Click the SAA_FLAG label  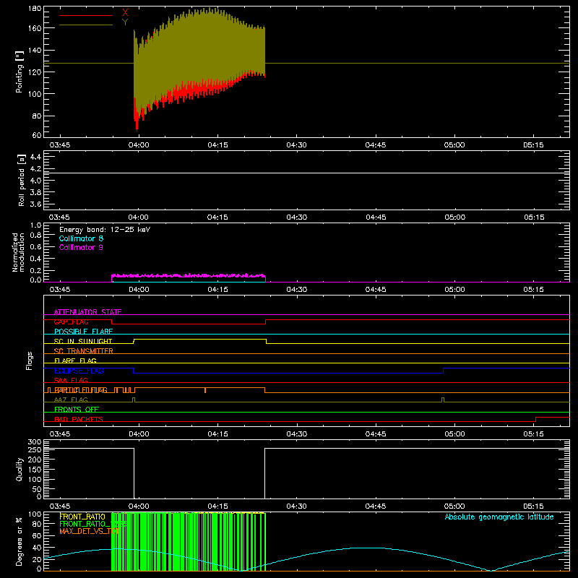pos(71,380)
